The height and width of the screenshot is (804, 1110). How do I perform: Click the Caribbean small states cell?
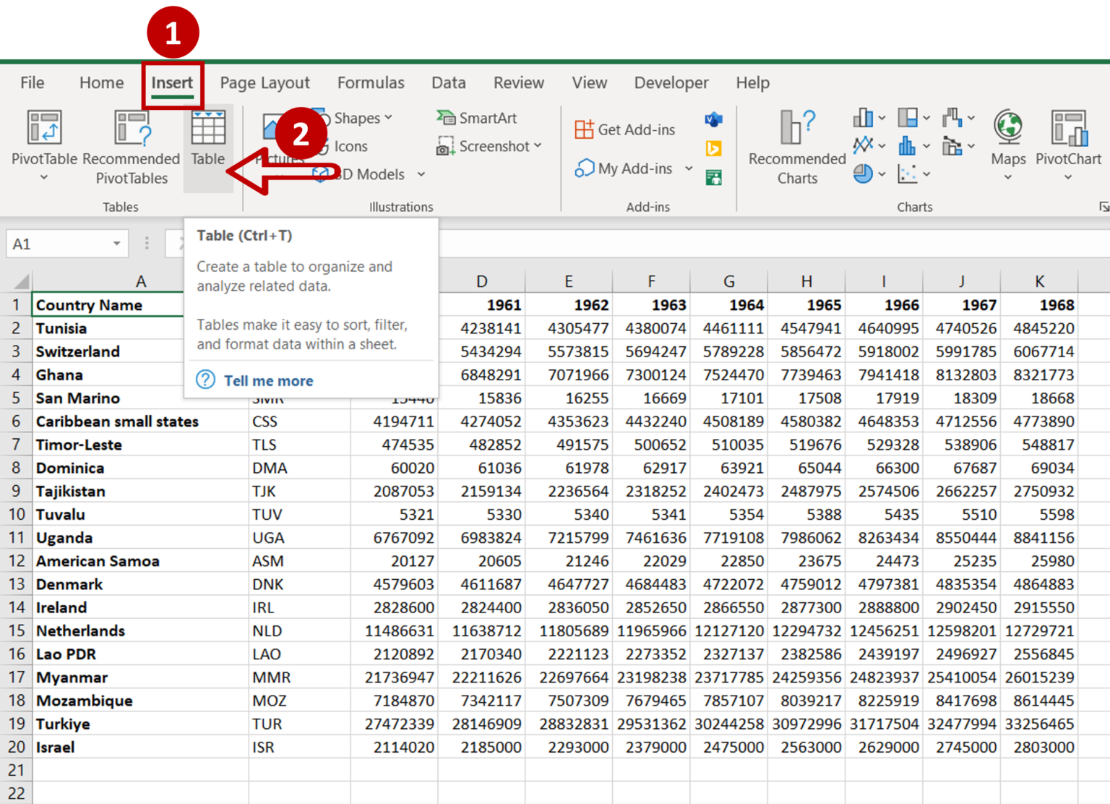(140, 422)
